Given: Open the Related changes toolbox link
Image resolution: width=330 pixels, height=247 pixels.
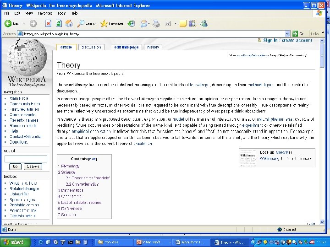Looking at the screenshot, I should [24, 188].
